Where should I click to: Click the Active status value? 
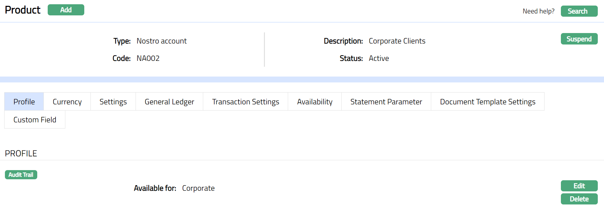click(x=379, y=58)
